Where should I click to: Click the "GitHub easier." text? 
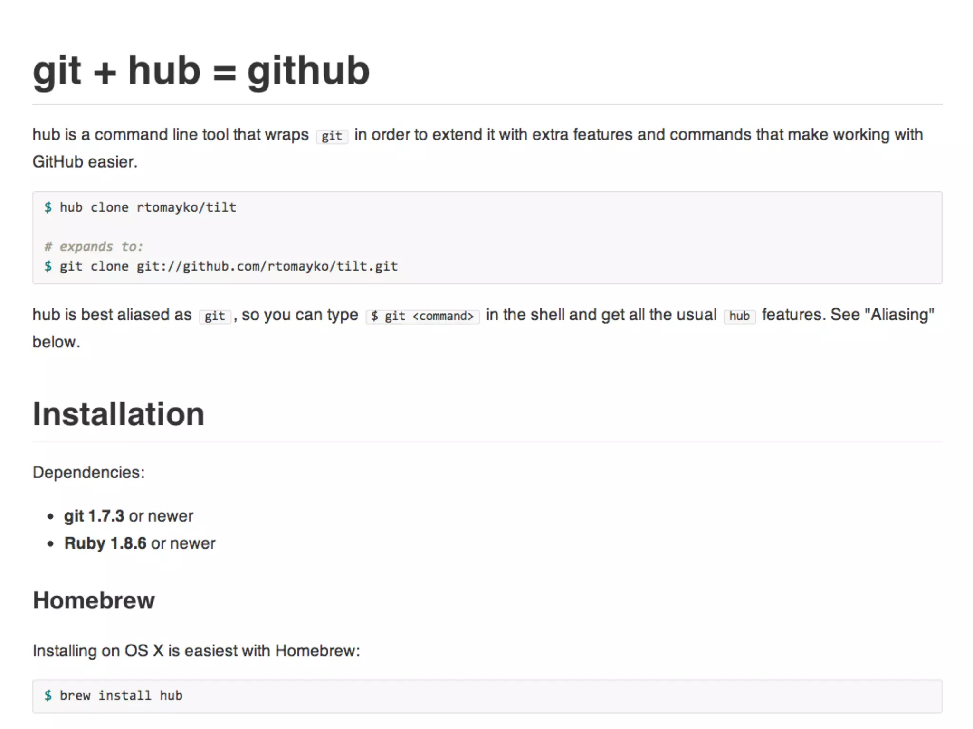85,162
